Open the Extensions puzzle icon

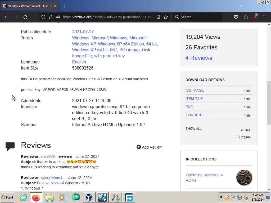[x=246, y=17]
